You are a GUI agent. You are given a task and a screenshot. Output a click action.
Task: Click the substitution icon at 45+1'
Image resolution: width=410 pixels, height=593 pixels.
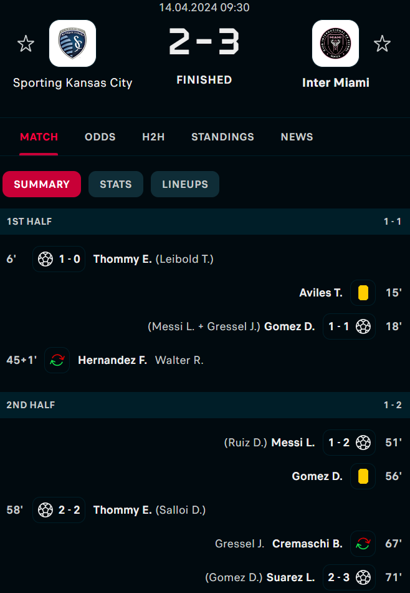(57, 360)
